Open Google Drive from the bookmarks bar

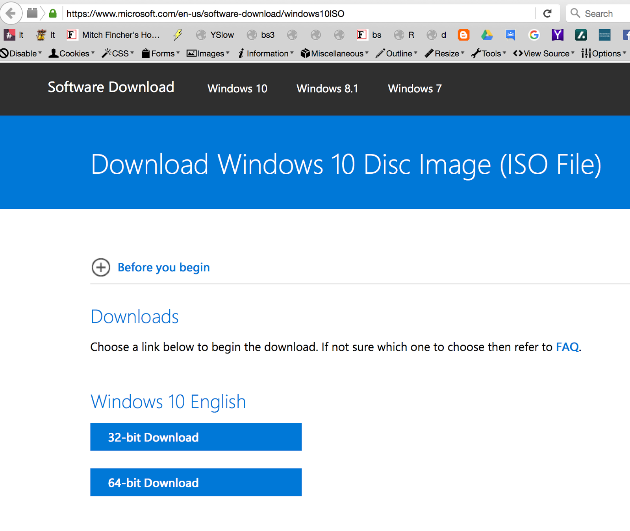click(487, 35)
